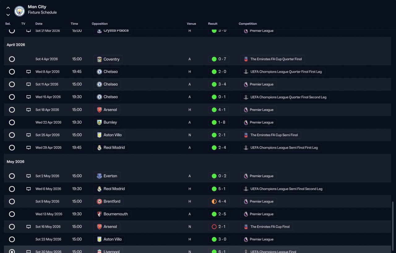Open Premier League on the Burnley row
The width and height of the screenshot is (396, 253).
[x=258, y=122]
